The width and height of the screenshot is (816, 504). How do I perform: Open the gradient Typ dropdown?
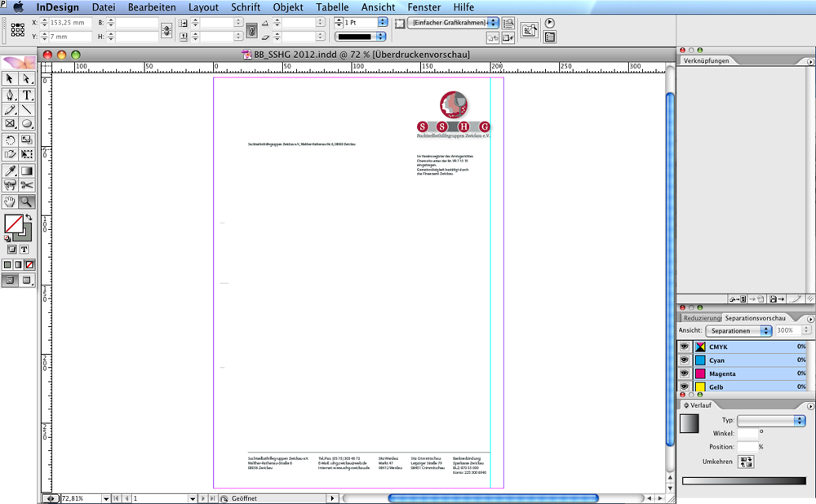770,421
